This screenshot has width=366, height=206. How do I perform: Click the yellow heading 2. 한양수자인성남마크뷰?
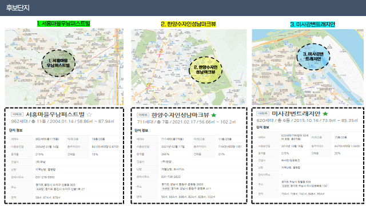pyautogui.click(x=188, y=24)
